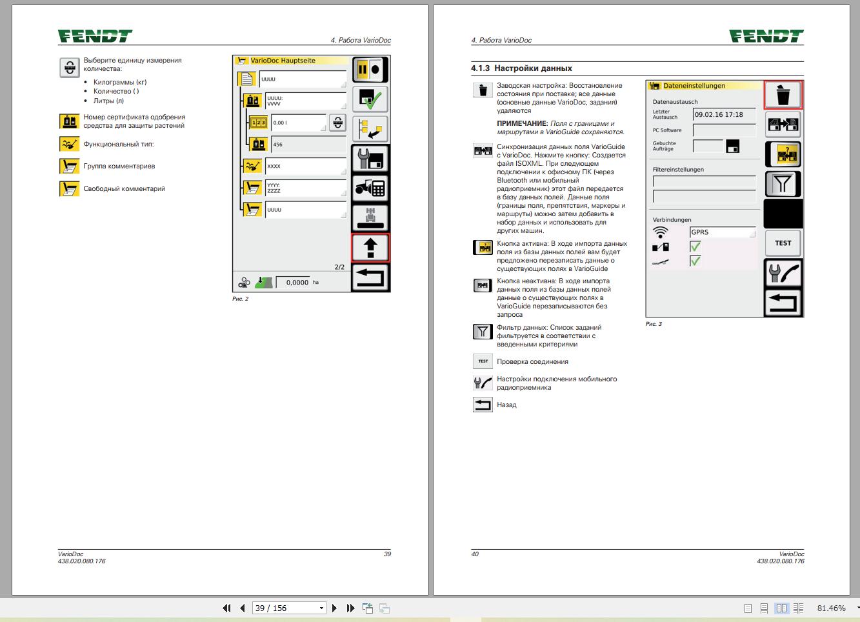Click the red-outlined up arrow button
This screenshot has width=860, height=622.
[x=370, y=248]
